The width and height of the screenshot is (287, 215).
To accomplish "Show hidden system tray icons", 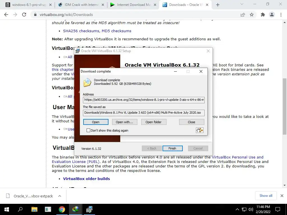I will click(x=237, y=209).
